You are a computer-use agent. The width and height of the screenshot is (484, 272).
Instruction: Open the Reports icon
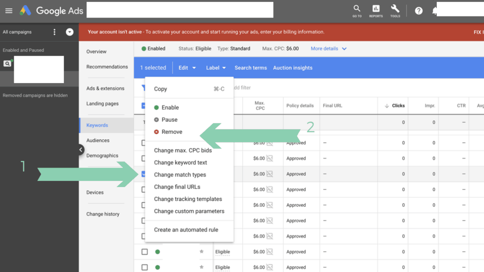tap(376, 11)
